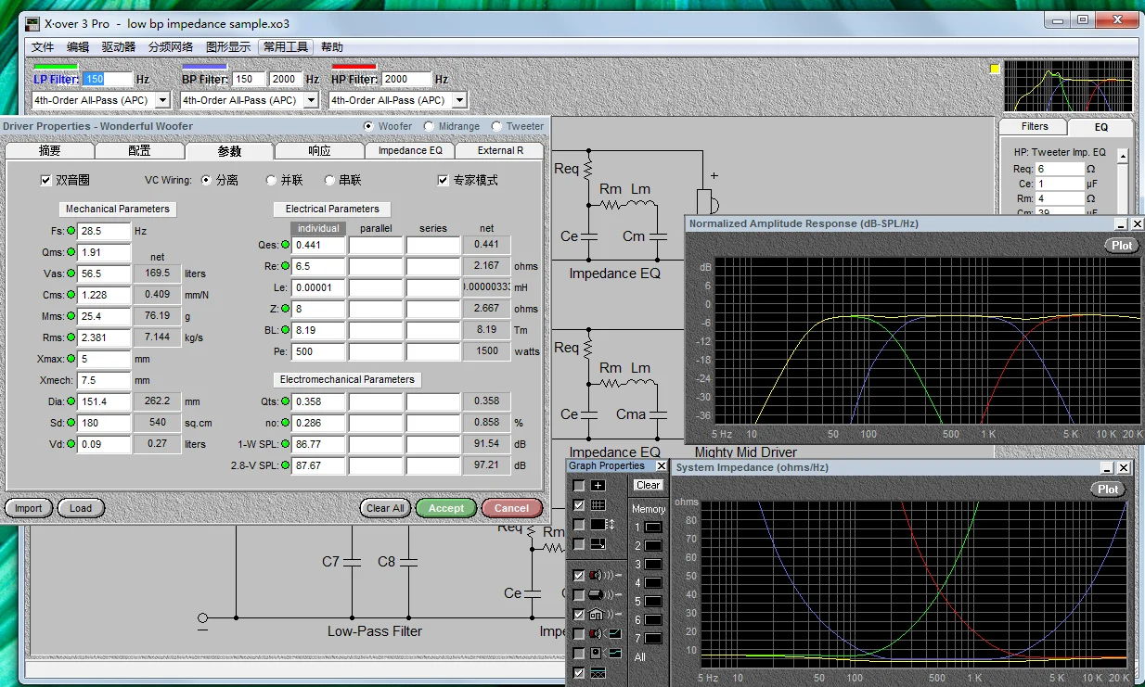
Task: Click the HP Filter frequency input field
Action: pos(406,80)
